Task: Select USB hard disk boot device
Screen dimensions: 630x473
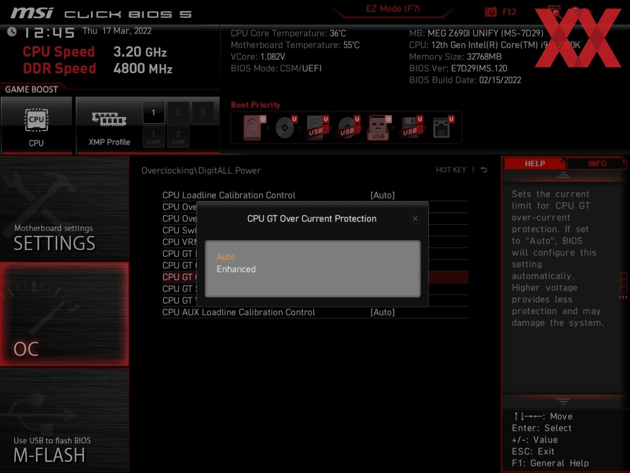Action: [x=317, y=127]
